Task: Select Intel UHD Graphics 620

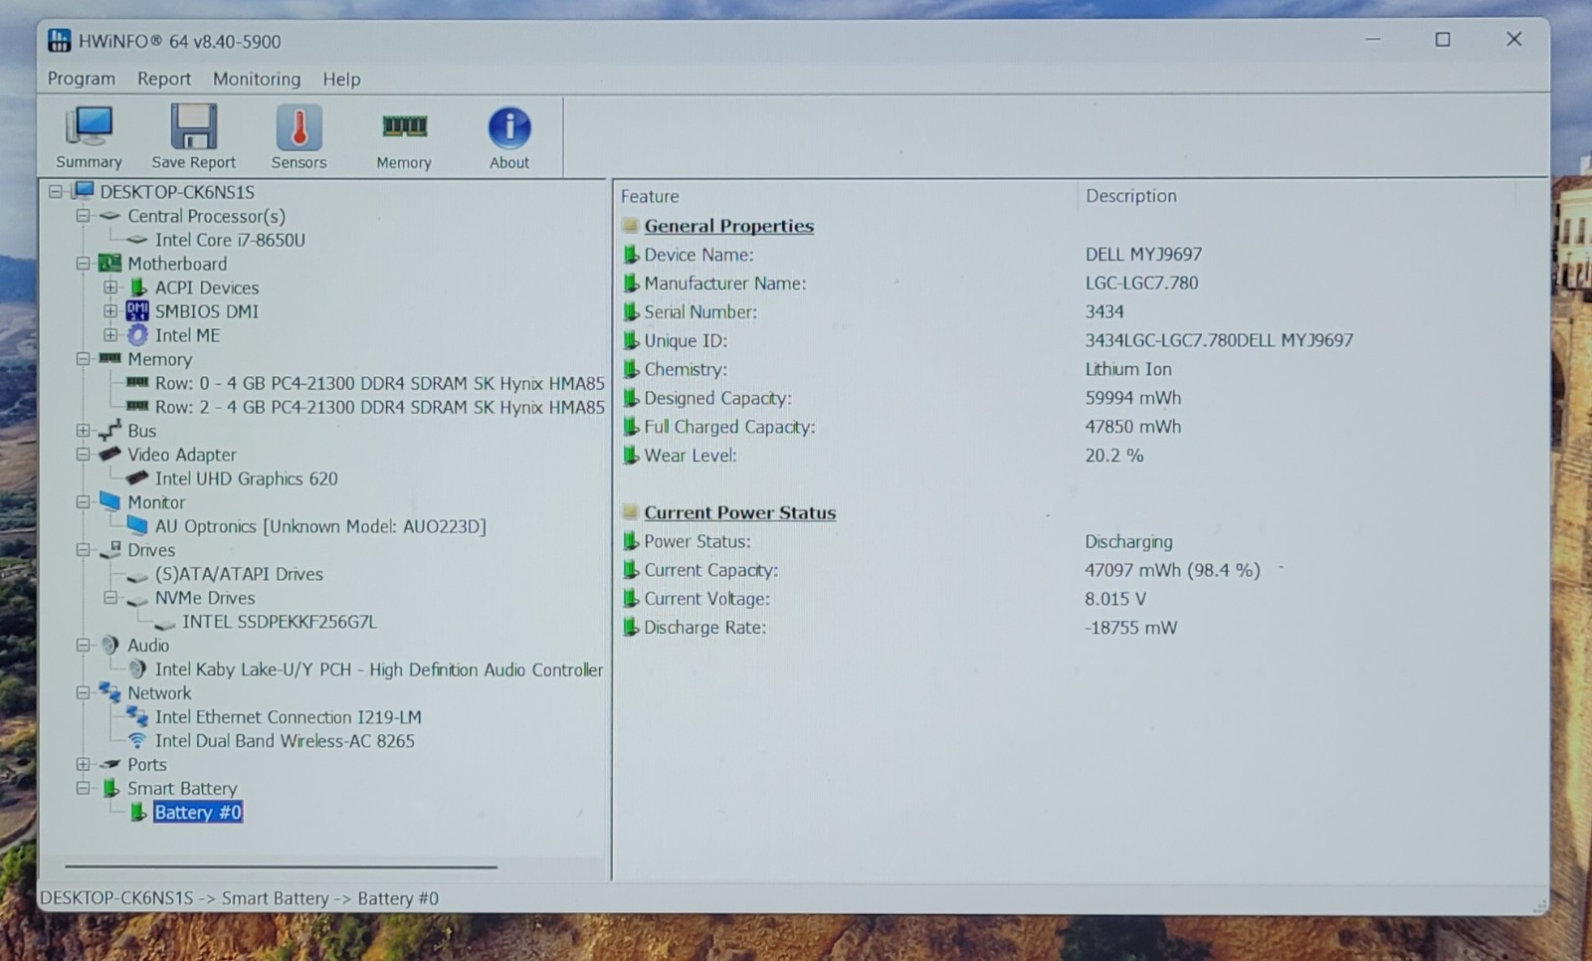Action: [x=246, y=479]
